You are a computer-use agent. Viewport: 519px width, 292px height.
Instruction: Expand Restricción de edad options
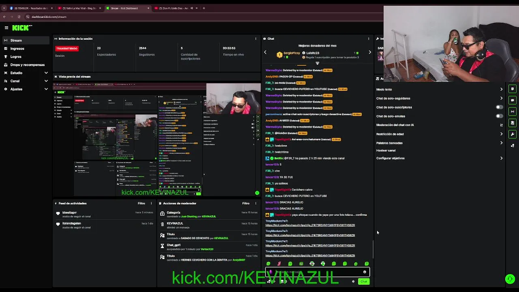pyautogui.click(x=501, y=134)
